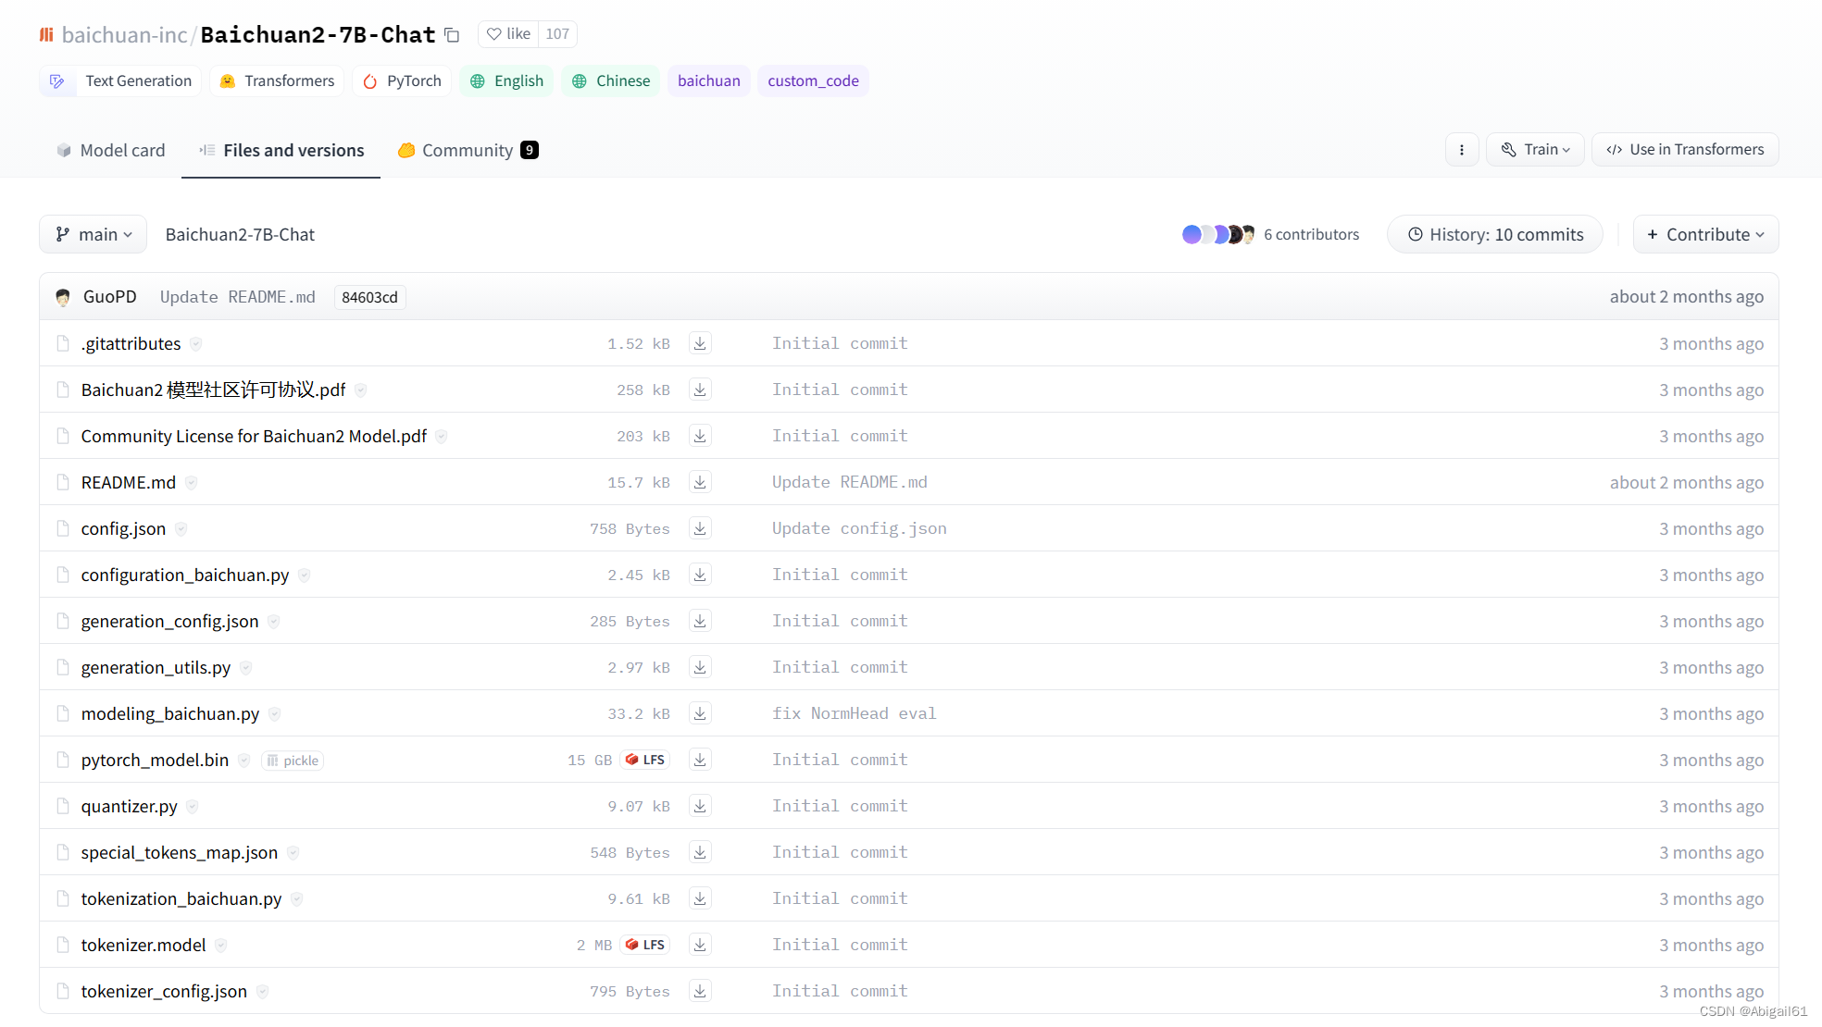Viewport: 1822px width, 1027px height.
Task: Copy model name with the clipboard icon
Action: [452, 35]
